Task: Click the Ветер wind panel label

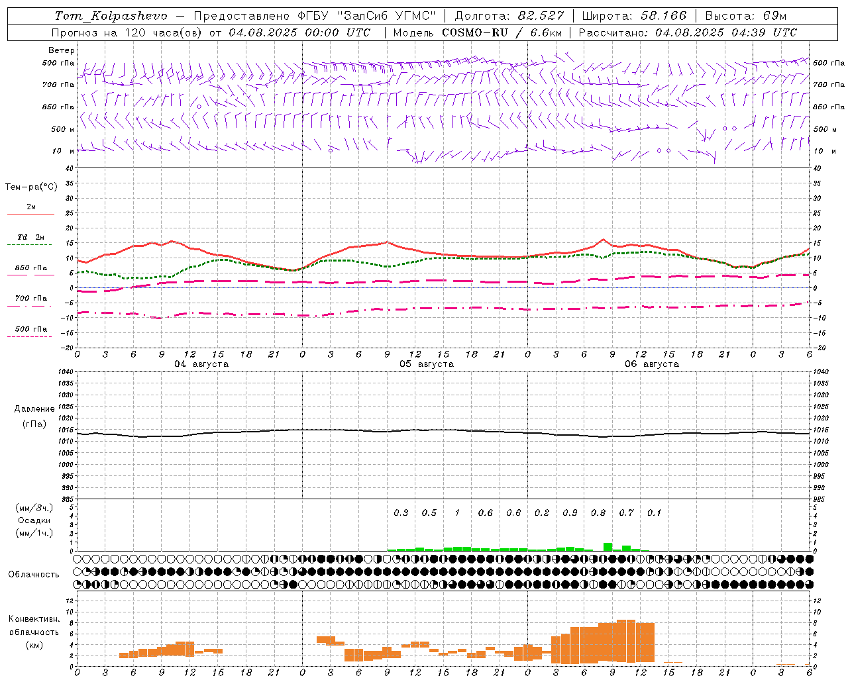Action: (62, 50)
